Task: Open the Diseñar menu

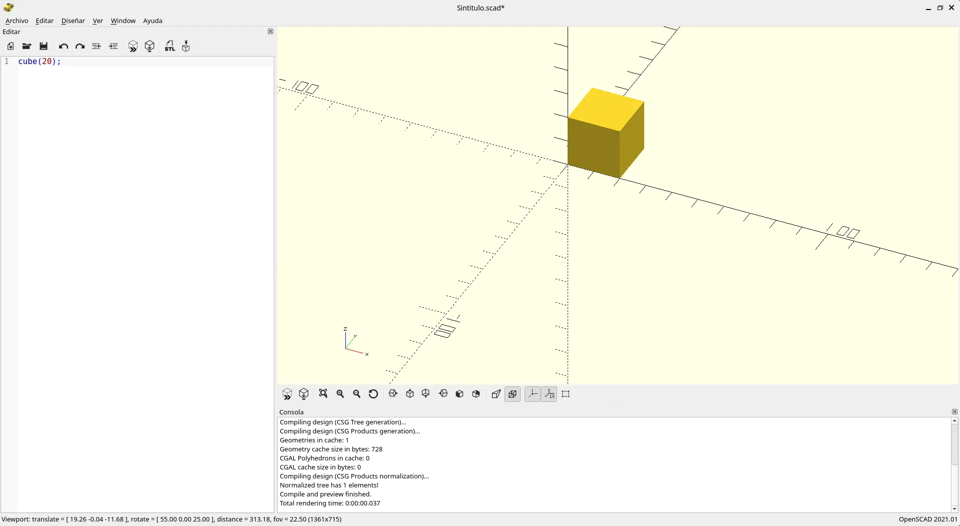Action: (73, 21)
